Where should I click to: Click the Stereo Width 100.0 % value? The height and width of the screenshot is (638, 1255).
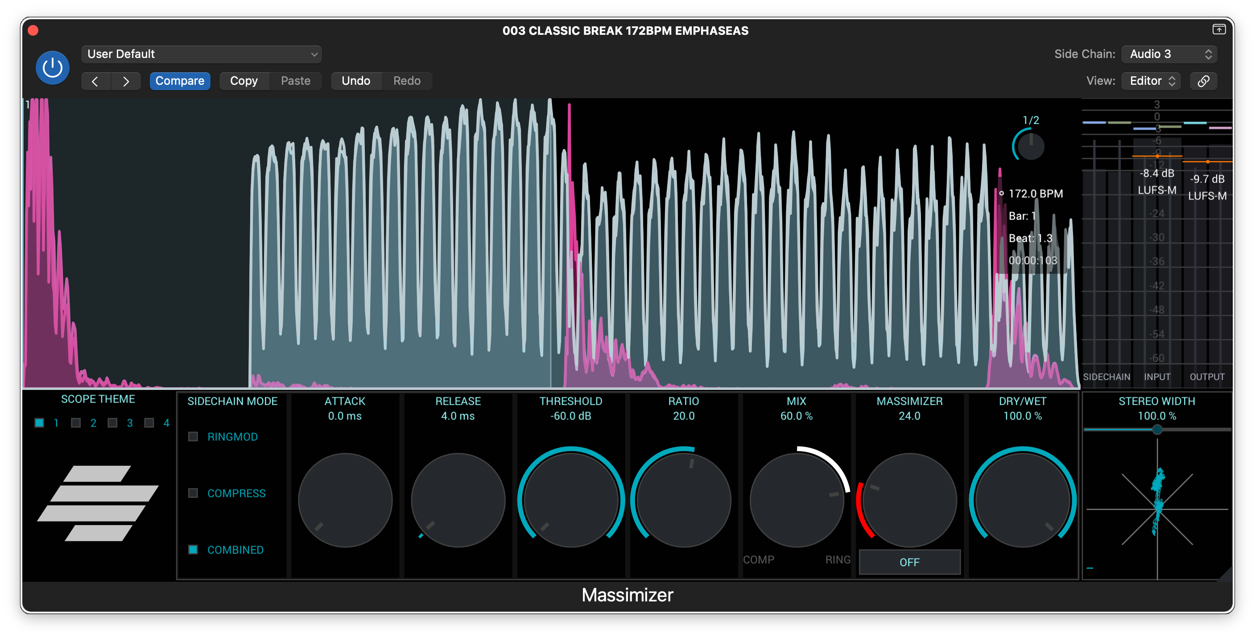(1157, 416)
